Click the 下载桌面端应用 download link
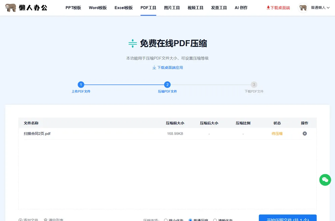Image resolution: width=335 pixels, height=221 pixels. [x=167, y=68]
